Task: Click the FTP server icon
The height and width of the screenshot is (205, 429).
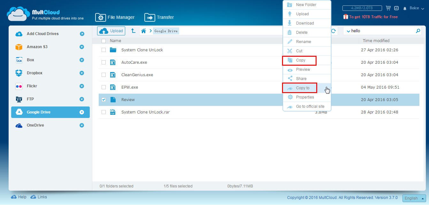Action: (19, 99)
